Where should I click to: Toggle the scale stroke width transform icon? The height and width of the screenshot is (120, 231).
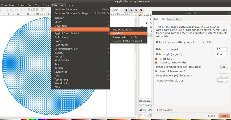click(x=126, y=10)
